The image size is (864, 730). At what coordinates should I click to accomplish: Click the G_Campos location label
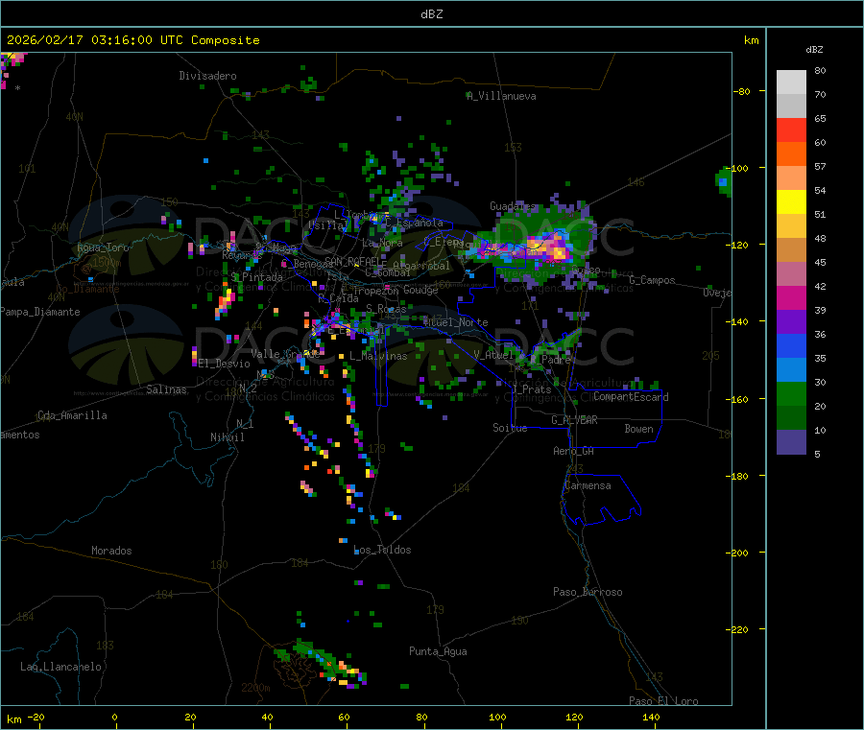click(x=652, y=280)
